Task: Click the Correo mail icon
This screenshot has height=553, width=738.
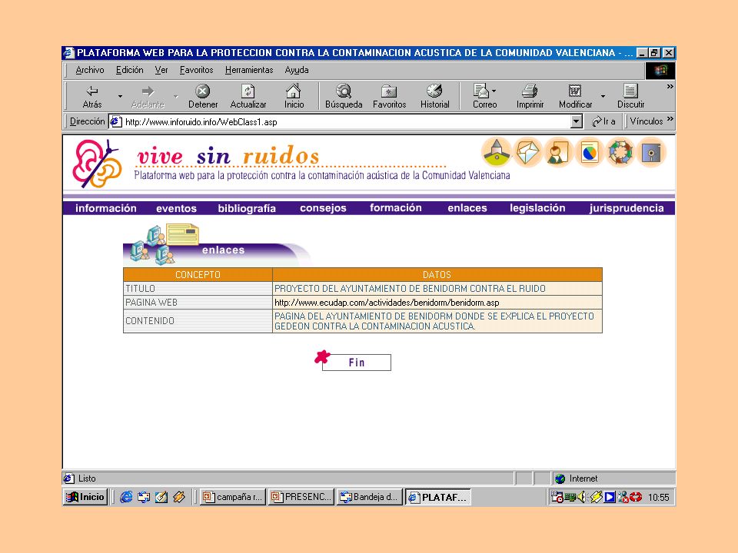Action: click(x=481, y=91)
